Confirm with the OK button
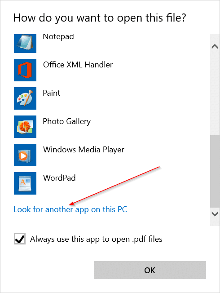 point(150,270)
